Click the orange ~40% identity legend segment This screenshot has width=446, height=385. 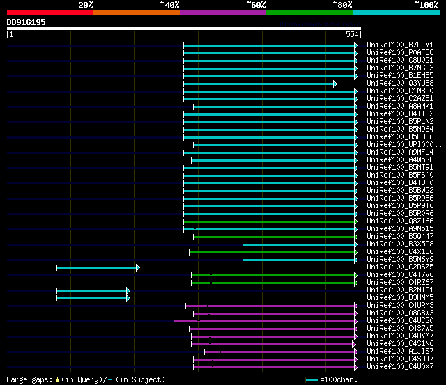(x=137, y=13)
